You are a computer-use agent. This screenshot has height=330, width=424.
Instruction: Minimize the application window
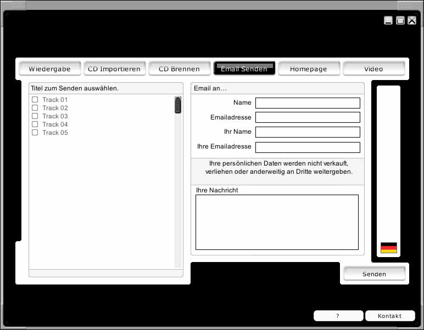point(388,21)
